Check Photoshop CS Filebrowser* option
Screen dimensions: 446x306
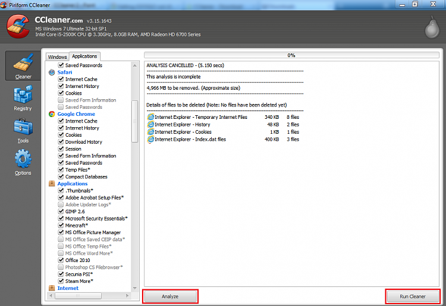point(61,267)
